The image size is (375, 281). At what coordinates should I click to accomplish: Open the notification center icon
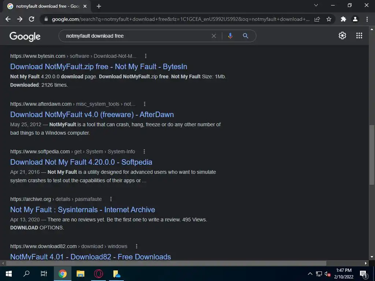point(363,274)
